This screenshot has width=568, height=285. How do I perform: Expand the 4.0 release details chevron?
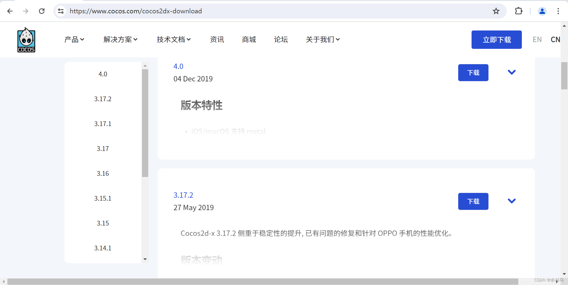click(511, 72)
